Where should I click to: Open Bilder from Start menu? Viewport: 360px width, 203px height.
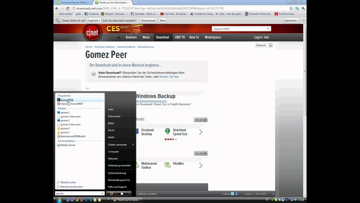click(x=111, y=123)
